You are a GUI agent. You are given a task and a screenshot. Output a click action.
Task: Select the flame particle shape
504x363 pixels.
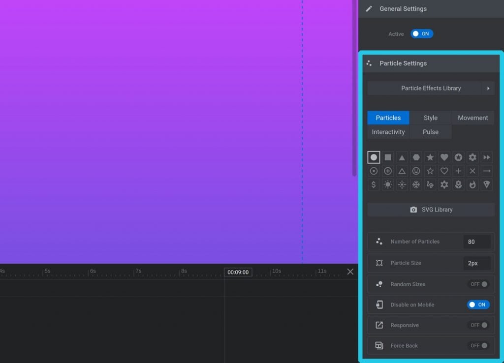(x=472, y=184)
